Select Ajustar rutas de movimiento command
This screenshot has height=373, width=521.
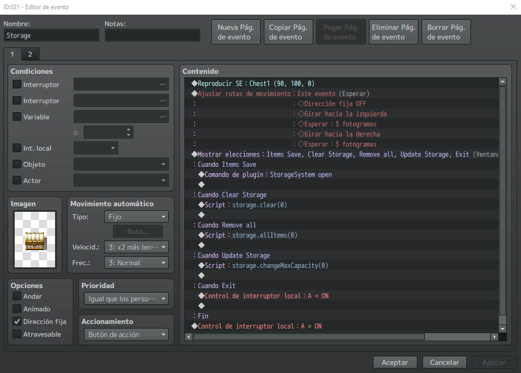[x=342, y=94]
